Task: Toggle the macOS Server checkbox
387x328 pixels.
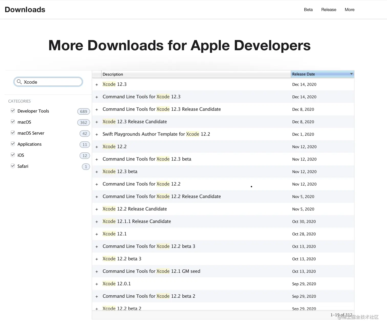Action: tap(13, 133)
